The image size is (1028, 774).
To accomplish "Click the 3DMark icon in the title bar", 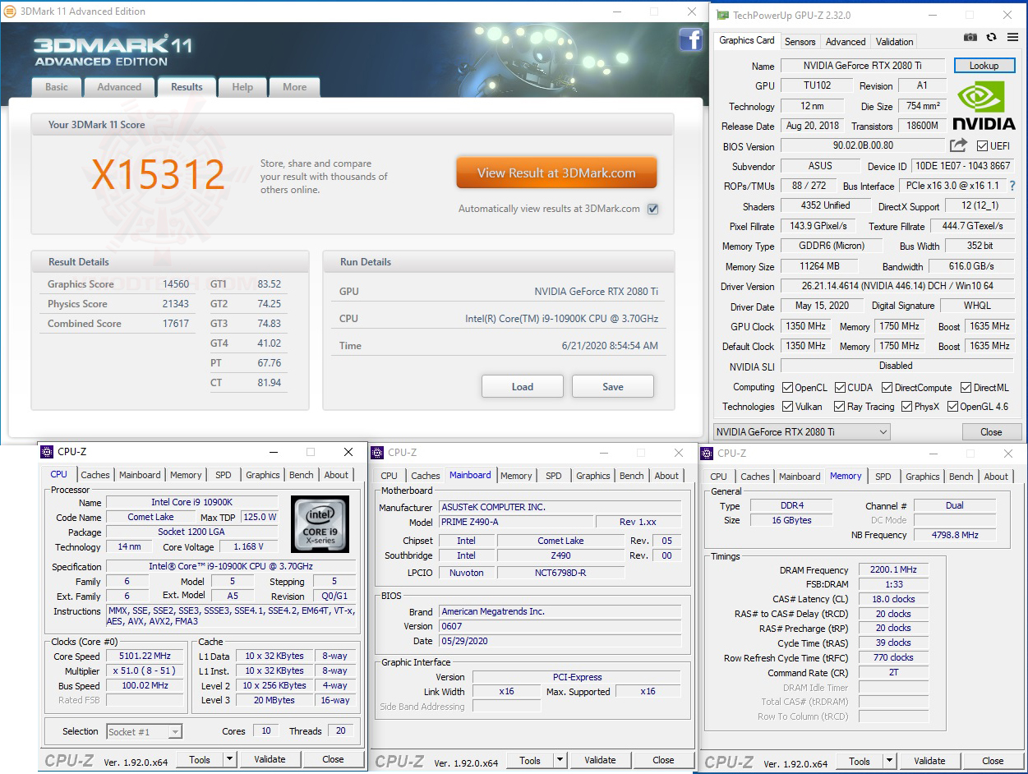I will coord(8,11).
